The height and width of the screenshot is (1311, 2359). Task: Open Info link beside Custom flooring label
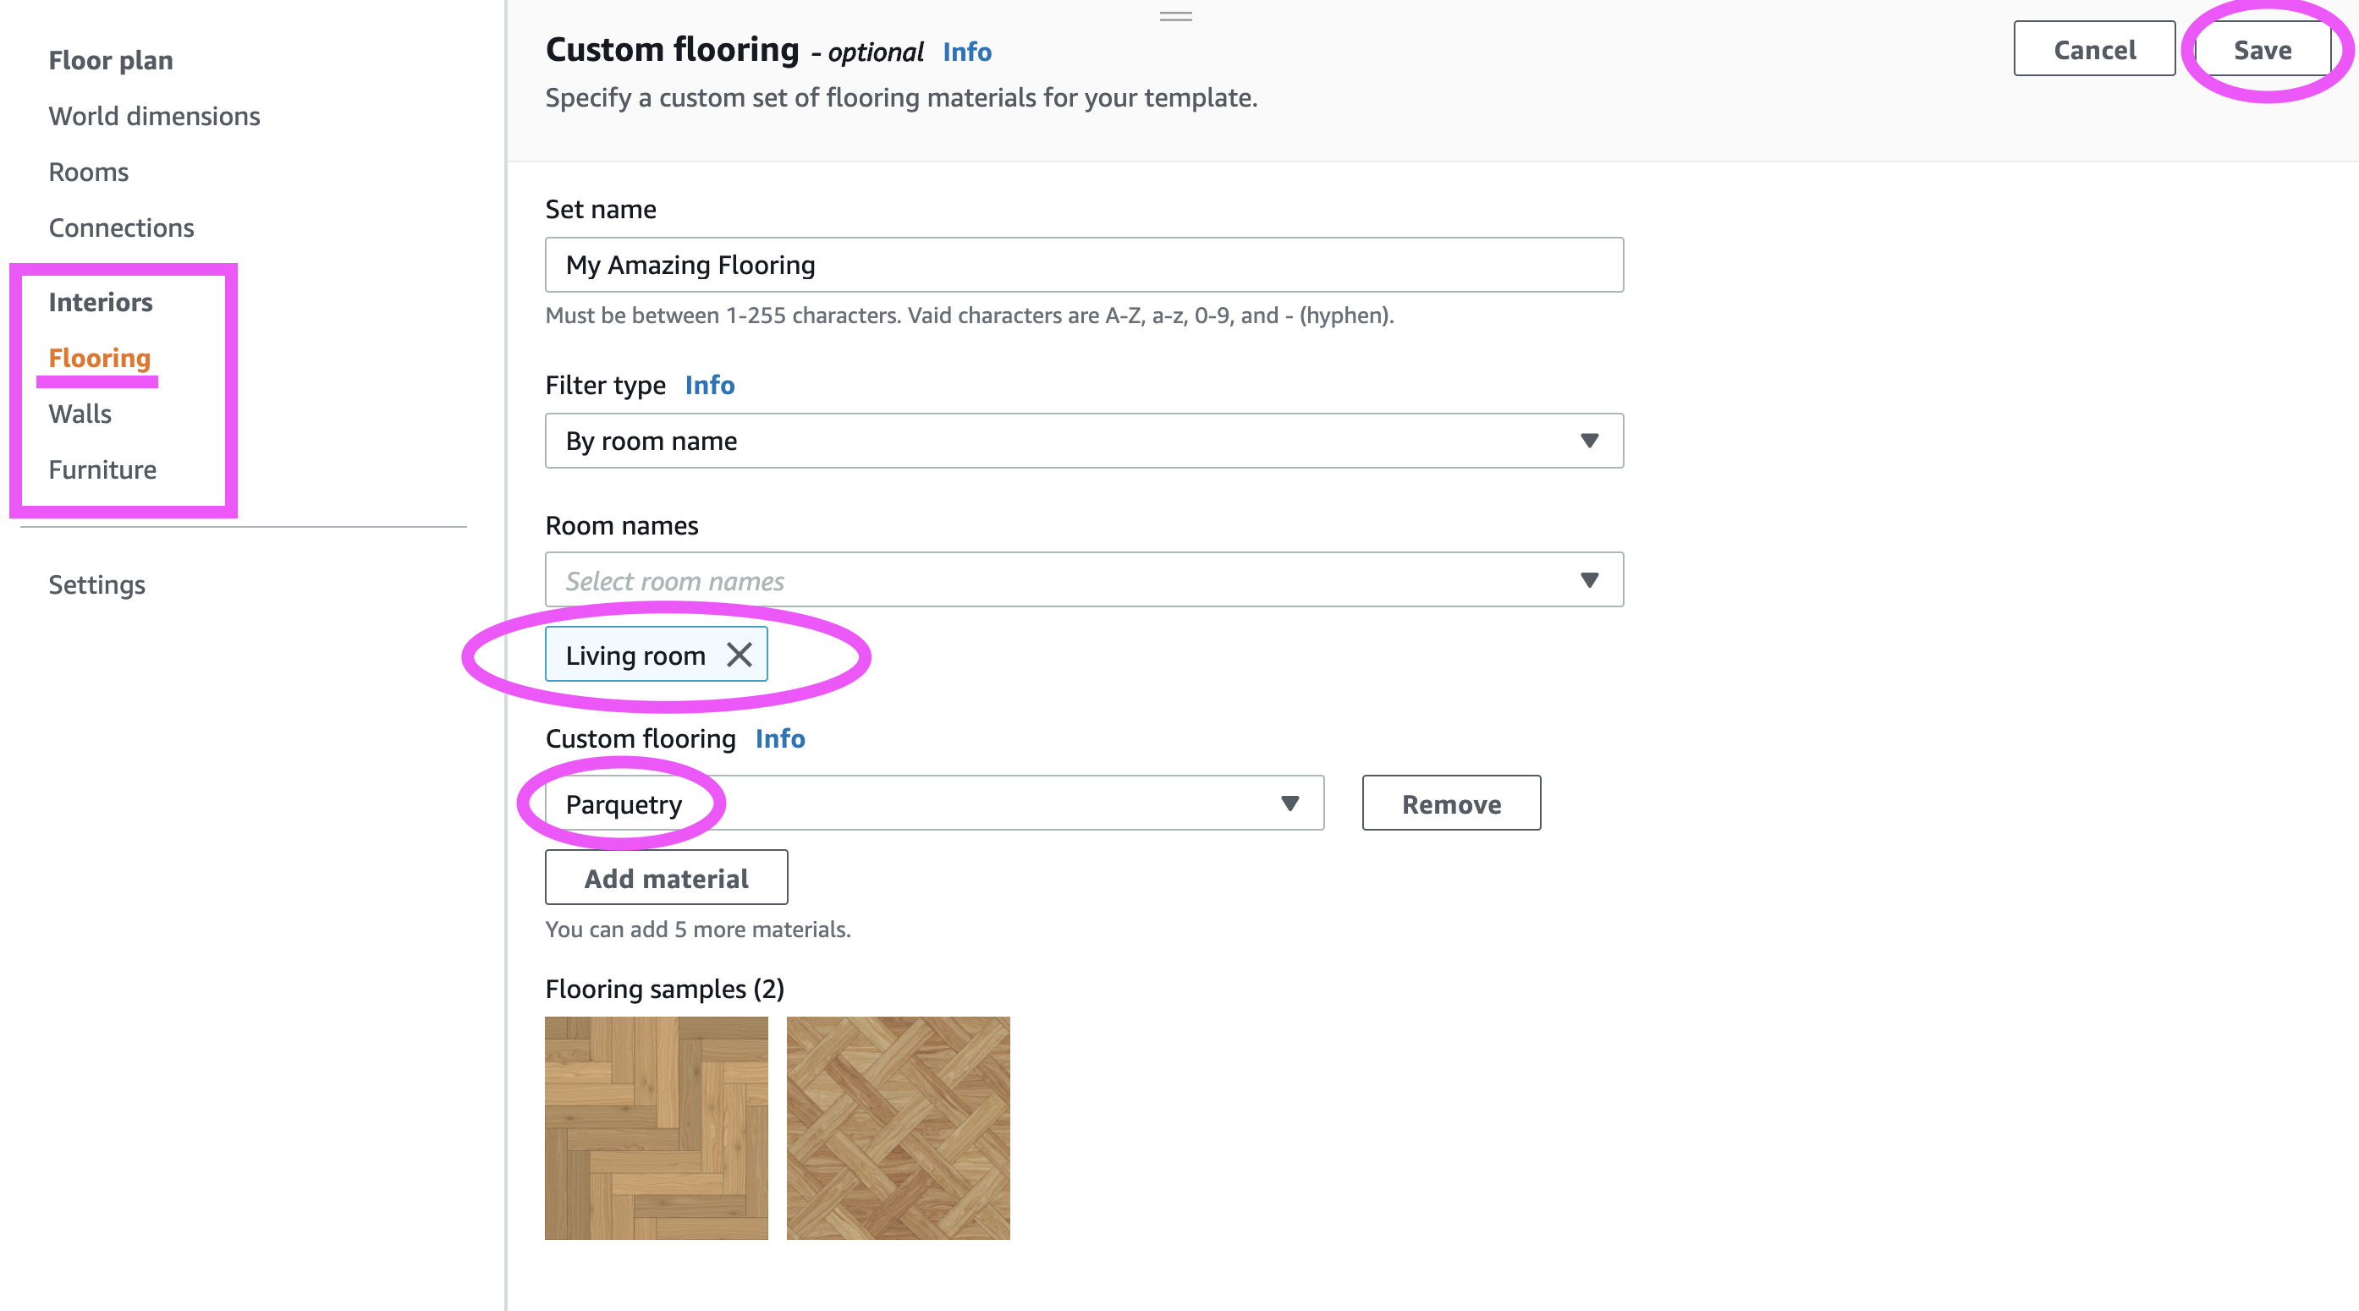click(779, 738)
